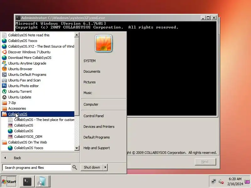Click the Search programs and files box
The image size is (251, 188).
pyautogui.click(x=37, y=168)
